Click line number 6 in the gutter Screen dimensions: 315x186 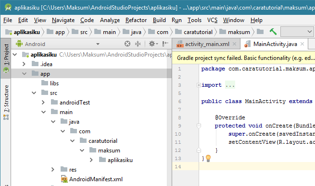click(x=179, y=101)
